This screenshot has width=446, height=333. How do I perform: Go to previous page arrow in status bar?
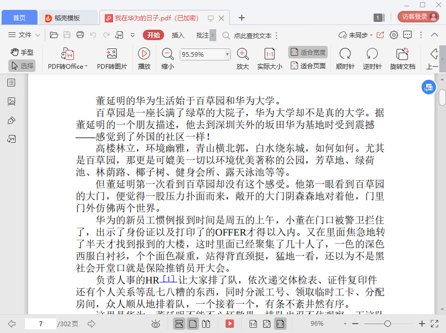11,324
